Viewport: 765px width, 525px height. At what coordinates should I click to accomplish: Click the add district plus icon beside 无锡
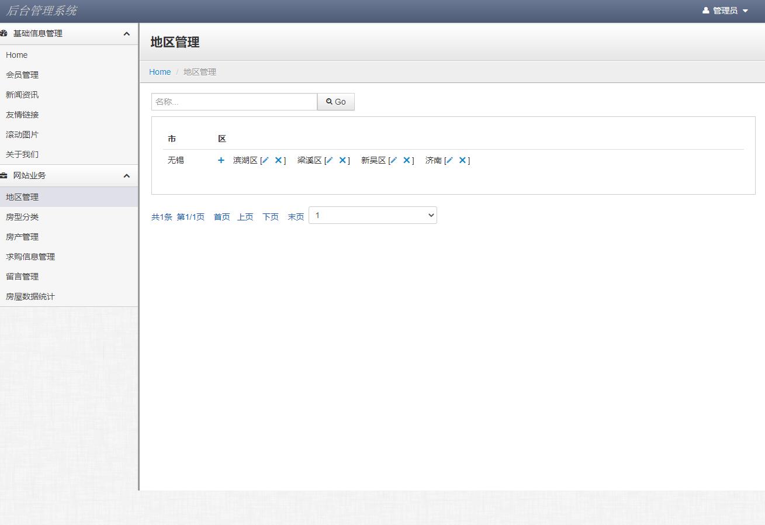point(221,160)
